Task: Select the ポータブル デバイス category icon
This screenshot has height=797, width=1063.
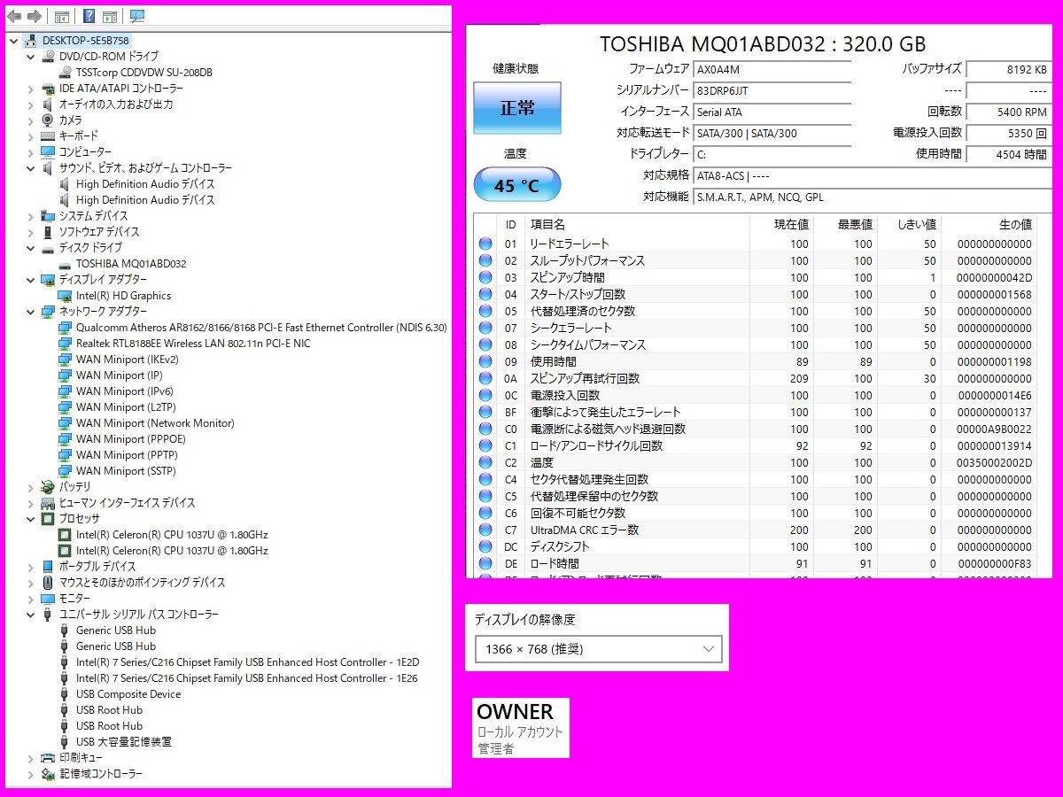Action: pos(48,566)
